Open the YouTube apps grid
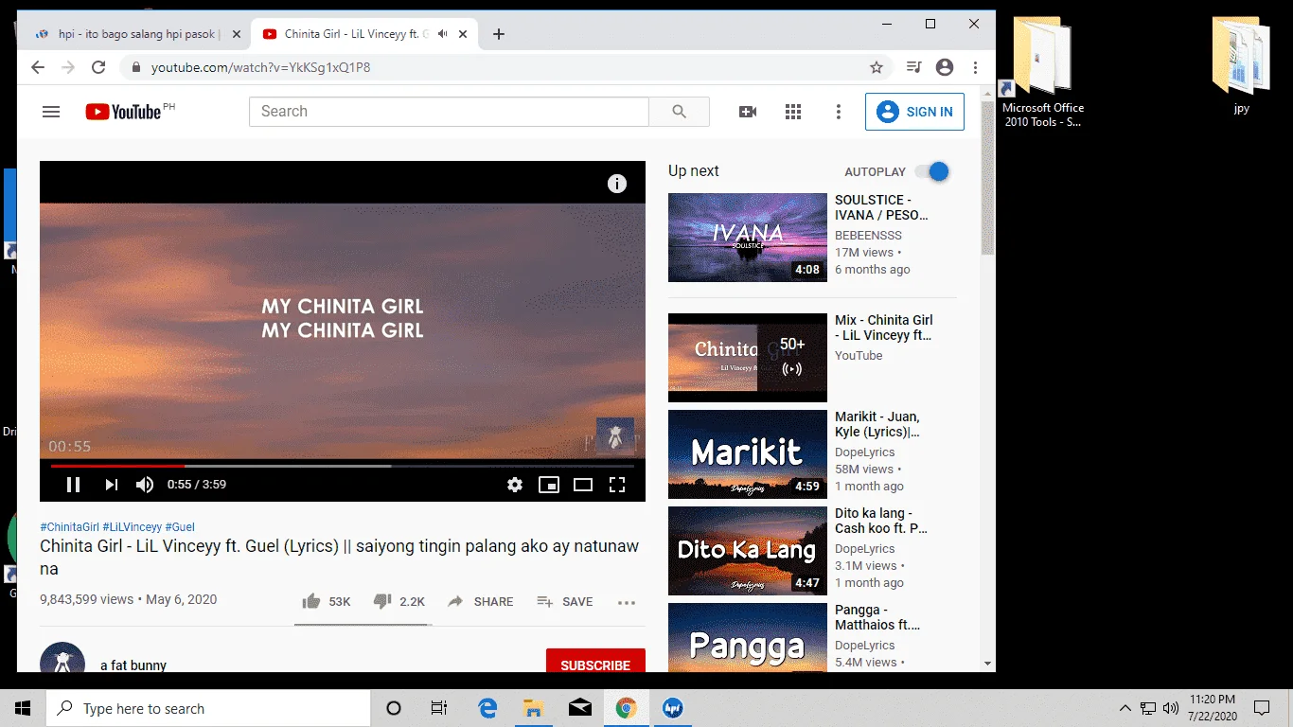This screenshot has width=1293, height=727. (793, 112)
